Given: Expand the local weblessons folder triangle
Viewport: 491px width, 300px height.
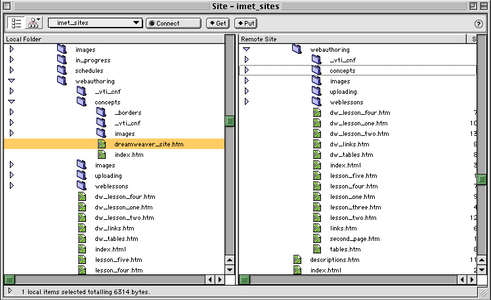Looking at the screenshot, I should 12,186.
